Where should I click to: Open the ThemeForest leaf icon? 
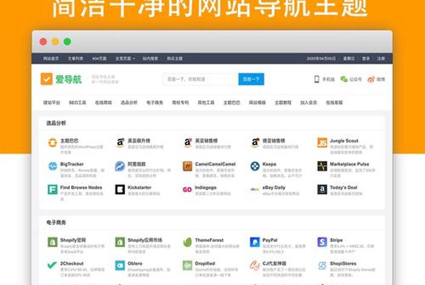point(187,242)
